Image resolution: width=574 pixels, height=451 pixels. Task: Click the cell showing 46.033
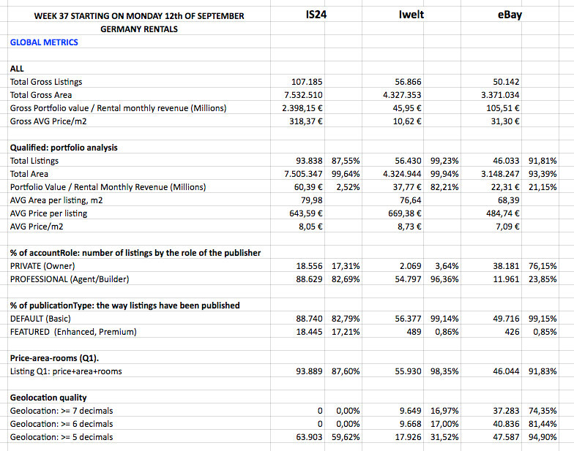pos(506,161)
